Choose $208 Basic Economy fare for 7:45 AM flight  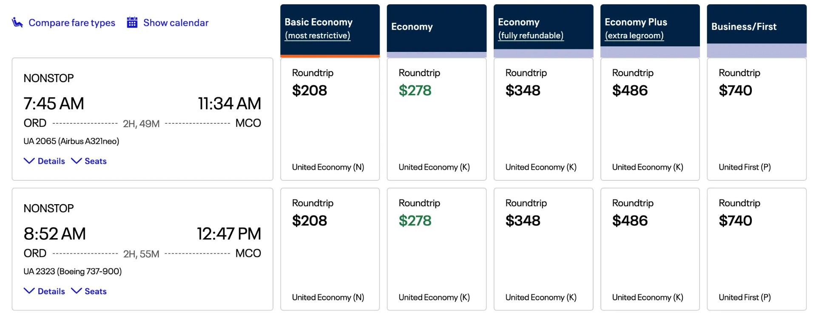pyautogui.click(x=330, y=119)
